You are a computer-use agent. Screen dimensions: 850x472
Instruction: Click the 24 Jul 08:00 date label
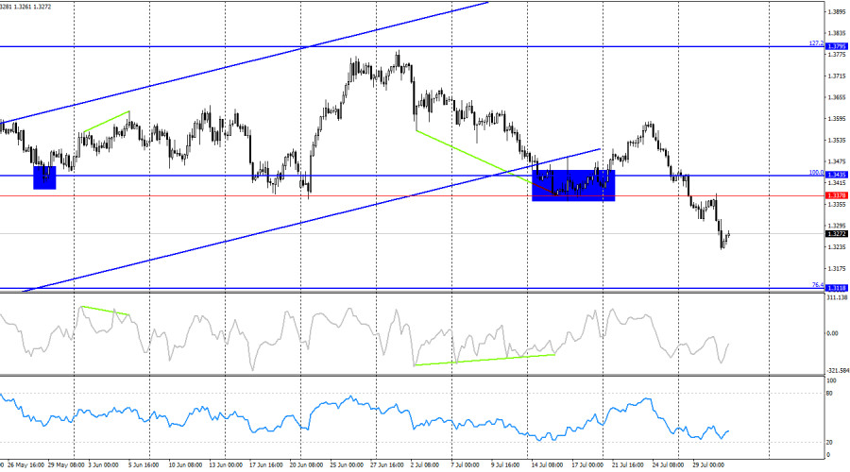669,465
